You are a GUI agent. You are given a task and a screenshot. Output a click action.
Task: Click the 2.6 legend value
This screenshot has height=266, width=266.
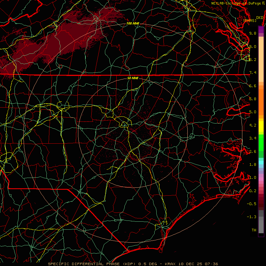253,152
